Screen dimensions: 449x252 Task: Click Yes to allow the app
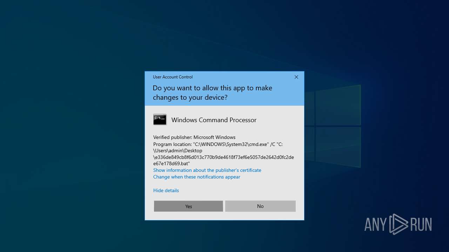pos(188,206)
